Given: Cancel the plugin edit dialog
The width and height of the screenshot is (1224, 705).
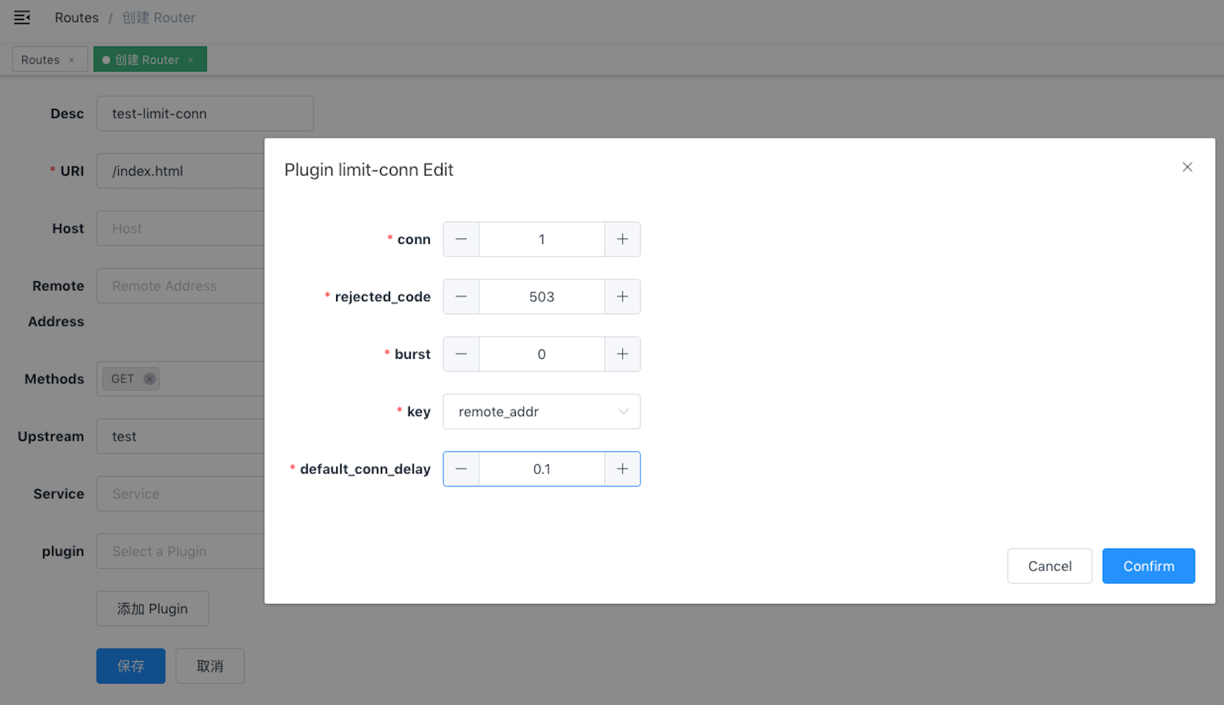Looking at the screenshot, I should 1049,566.
